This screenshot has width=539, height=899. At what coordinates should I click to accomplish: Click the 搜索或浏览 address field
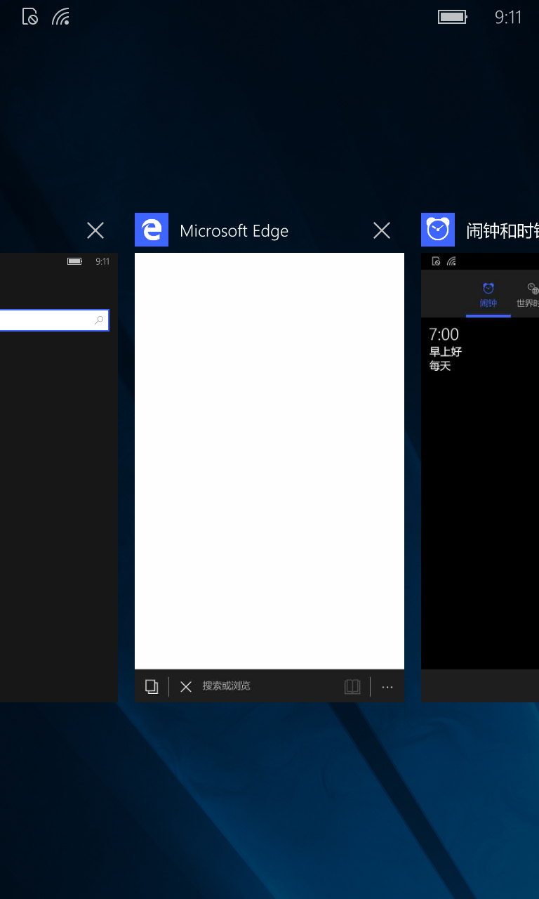click(227, 686)
